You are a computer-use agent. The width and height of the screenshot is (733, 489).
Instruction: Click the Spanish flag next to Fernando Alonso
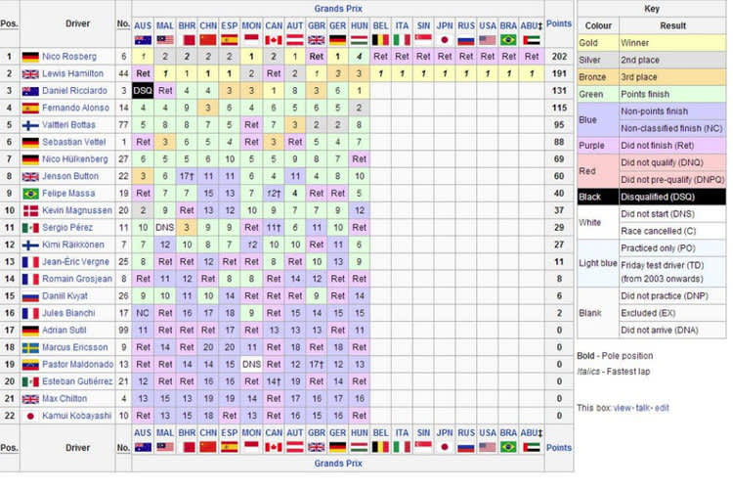pos(29,108)
